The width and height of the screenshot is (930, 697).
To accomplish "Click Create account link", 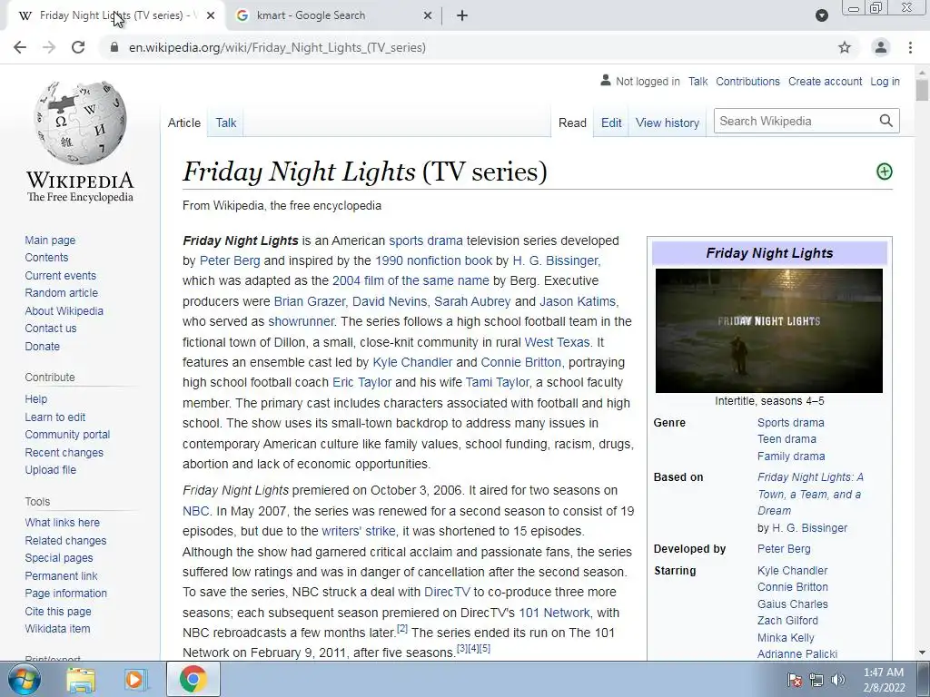I will coord(825,81).
